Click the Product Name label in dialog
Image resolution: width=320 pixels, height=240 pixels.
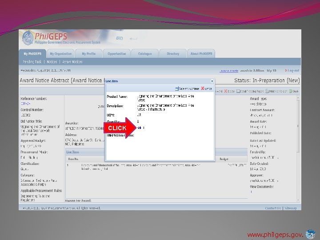click(x=117, y=96)
